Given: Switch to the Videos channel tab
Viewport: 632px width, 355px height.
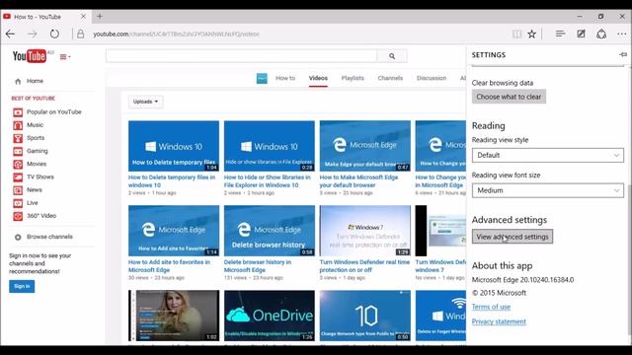Looking at the screenshot, I should (318, 78).
